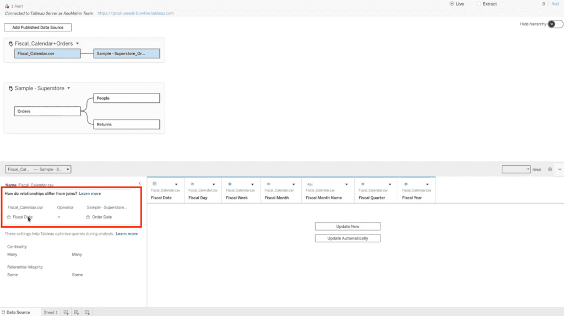564x316 pixels.
Task: Click the Fiscal Date relationship field
Action: 23,217
